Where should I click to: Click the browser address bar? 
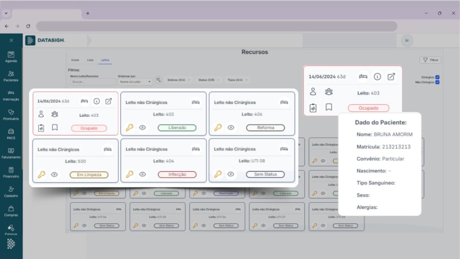point(217,26)
